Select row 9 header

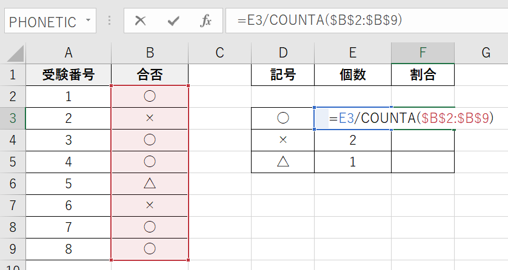point(13,247)
